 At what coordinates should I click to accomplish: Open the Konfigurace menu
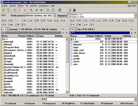pos(44,6)
